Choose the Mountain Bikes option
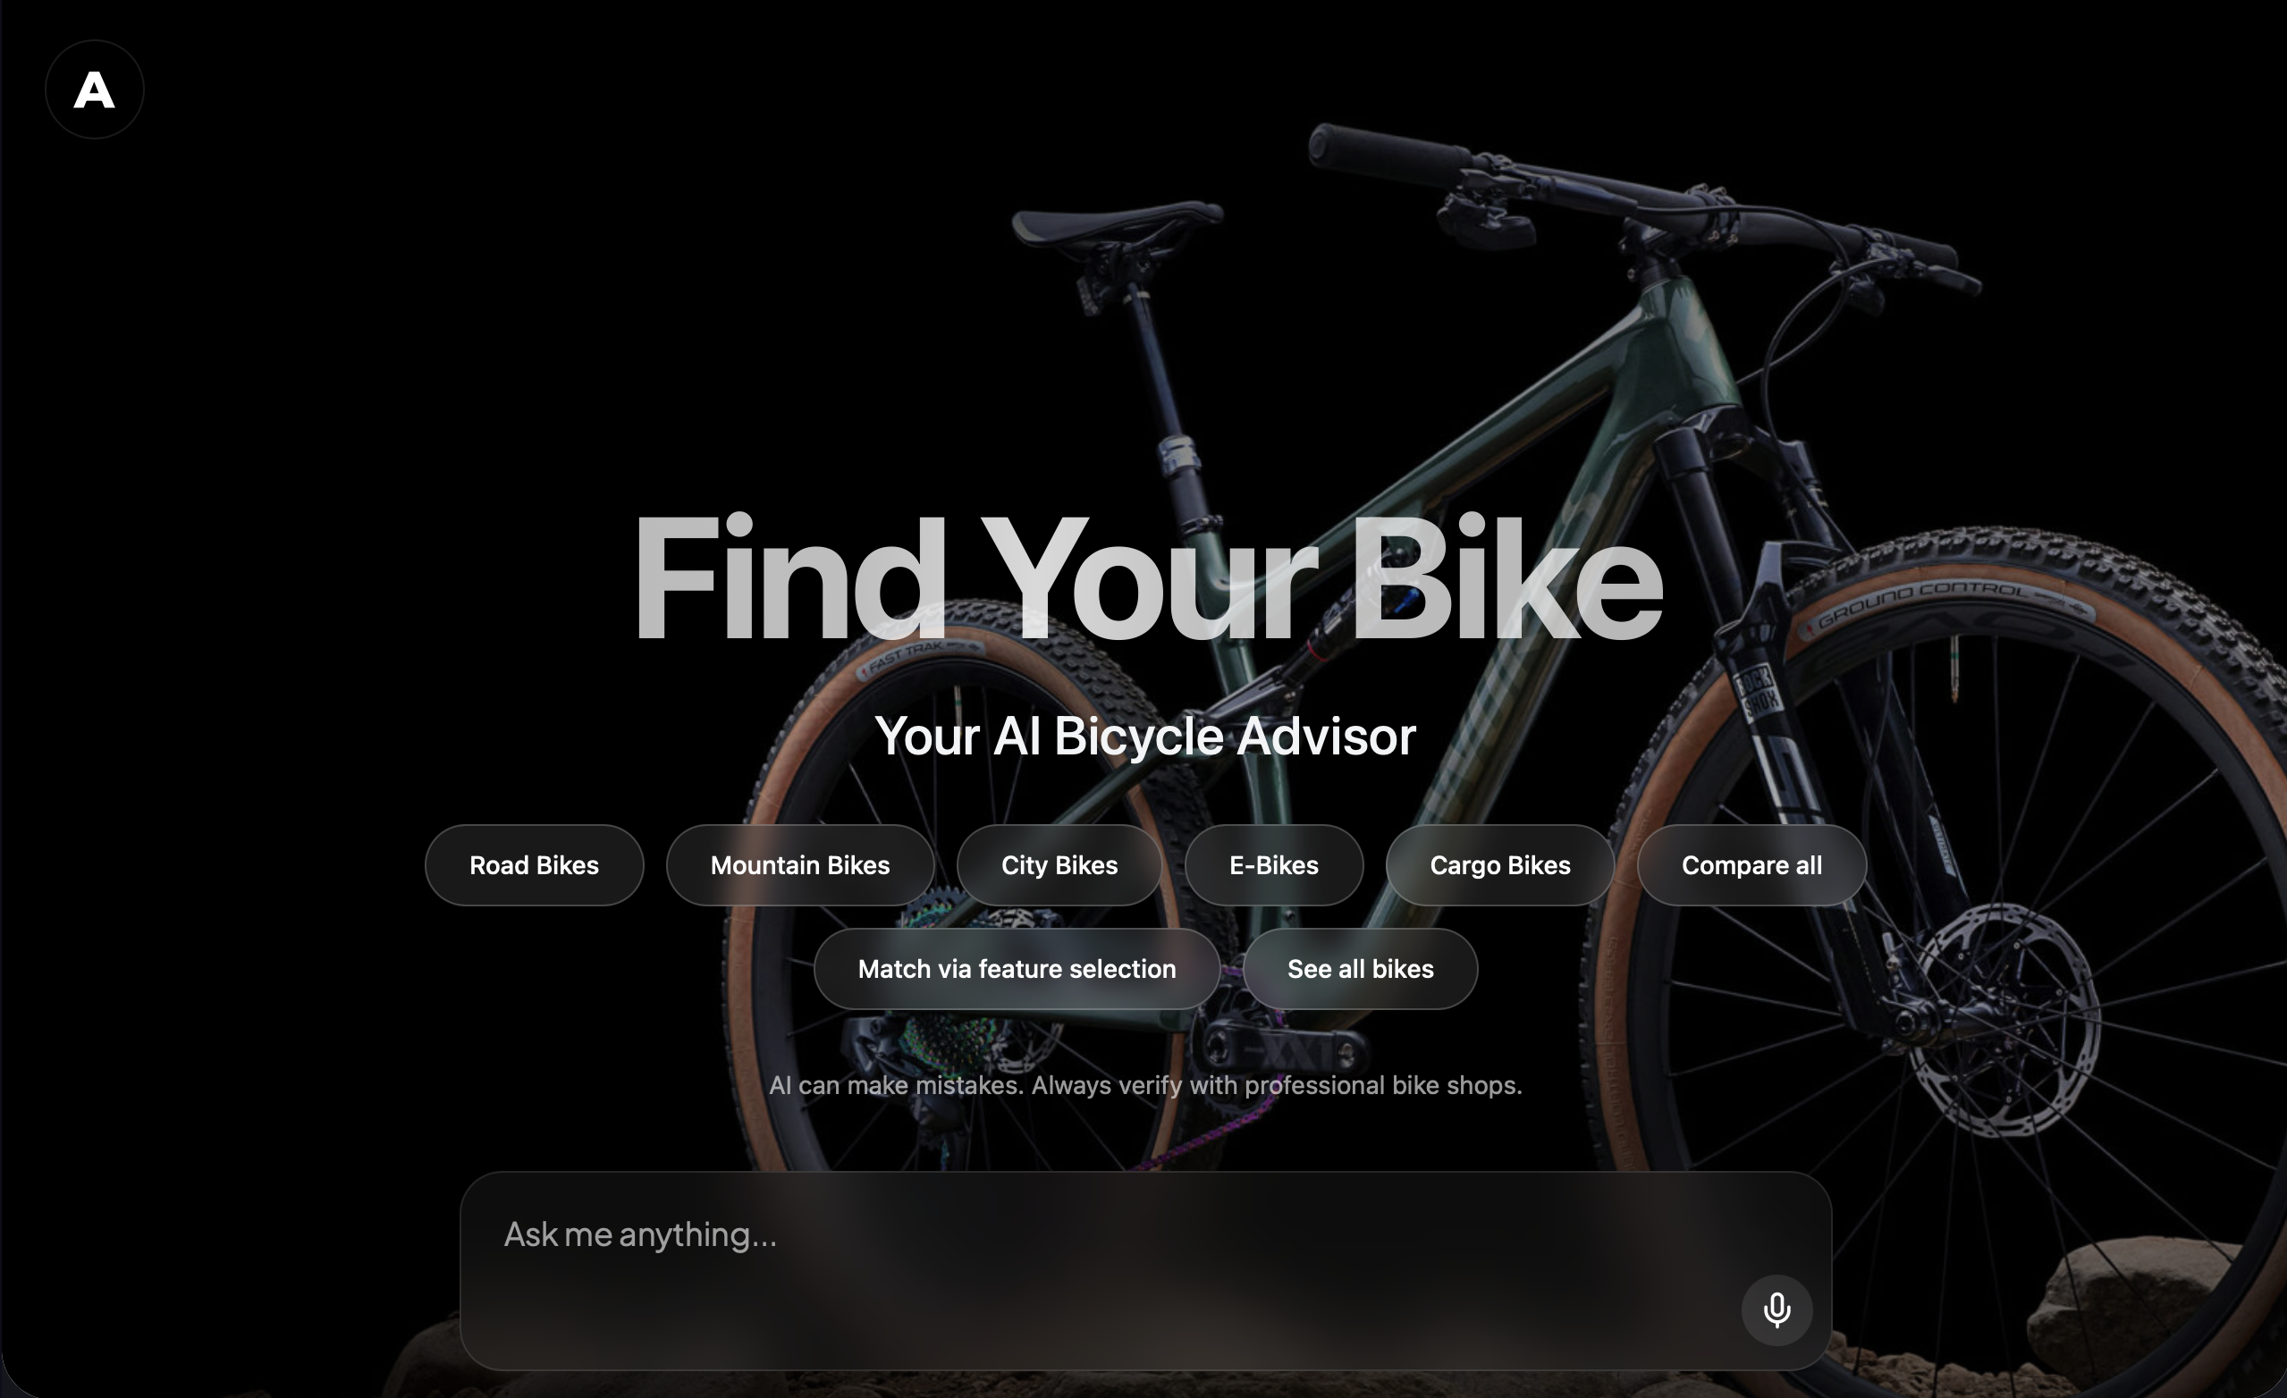 coord(800,864)
